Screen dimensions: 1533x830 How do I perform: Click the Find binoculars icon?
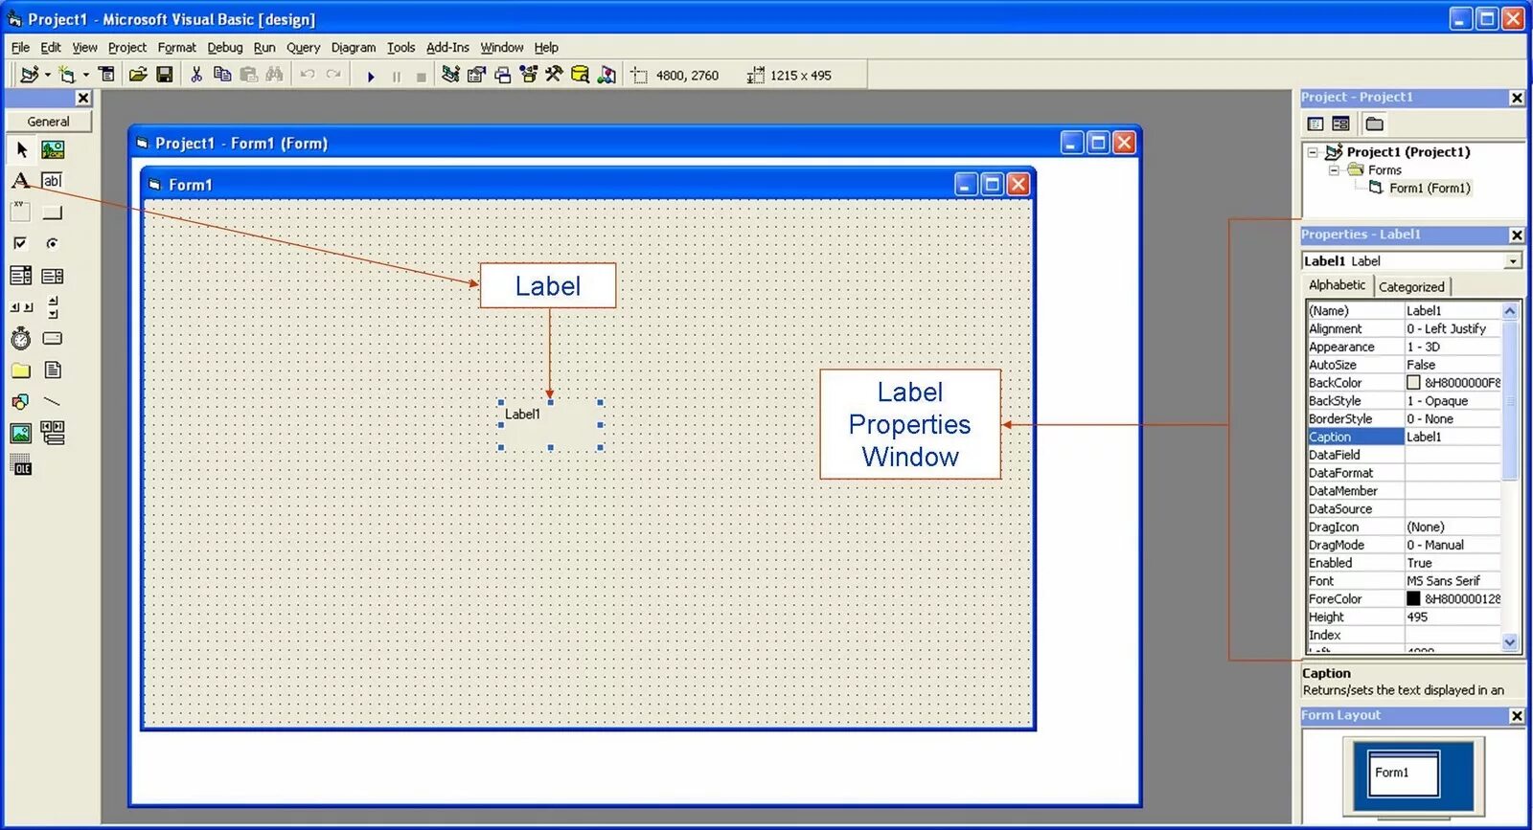click(x=275, y=75)
